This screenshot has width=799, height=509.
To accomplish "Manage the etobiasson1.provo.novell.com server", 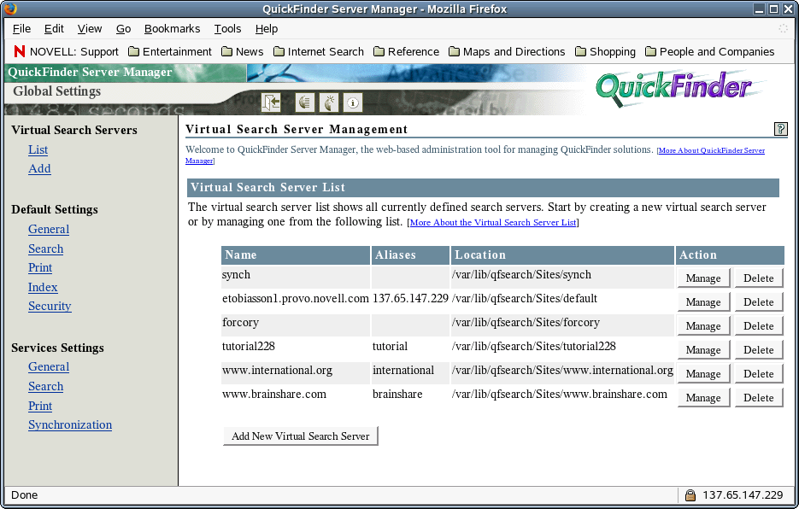I will (x=703, y=301).
